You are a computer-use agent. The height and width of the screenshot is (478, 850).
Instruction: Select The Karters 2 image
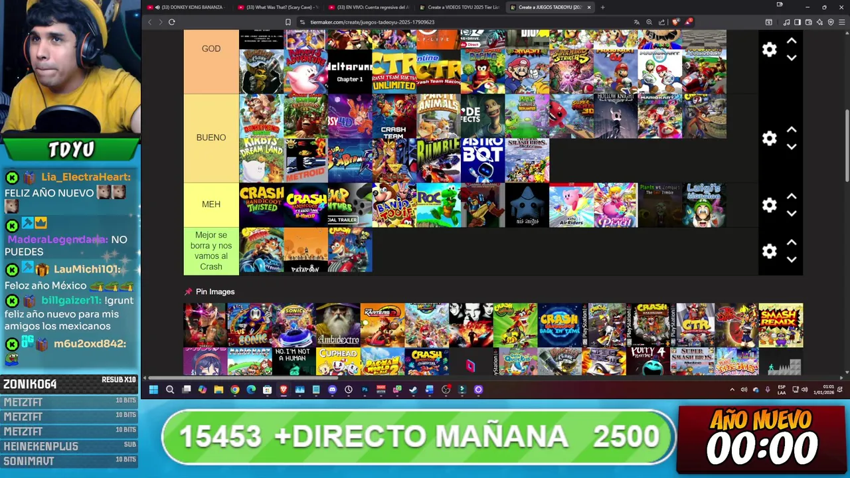pos(382,325)
